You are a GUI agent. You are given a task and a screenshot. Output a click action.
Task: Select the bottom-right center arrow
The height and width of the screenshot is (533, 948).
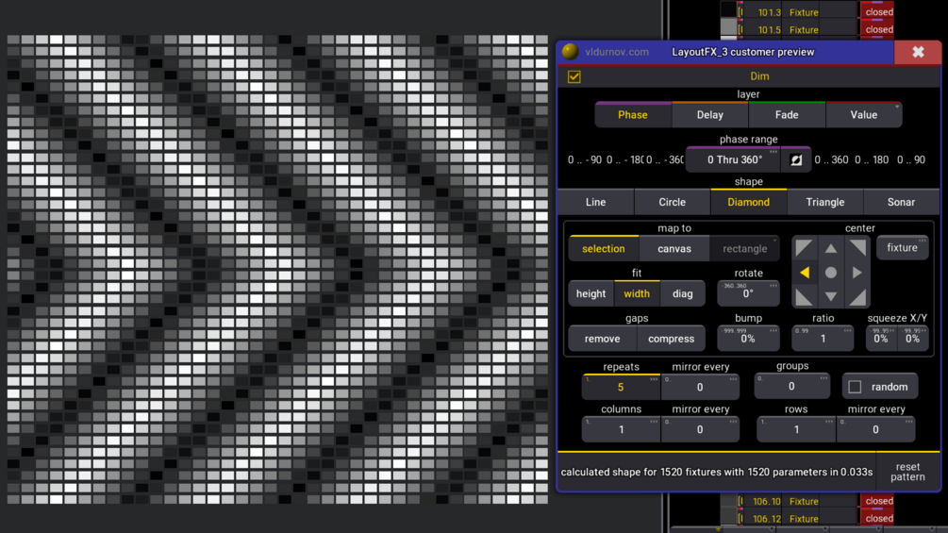tap(857, 297)
